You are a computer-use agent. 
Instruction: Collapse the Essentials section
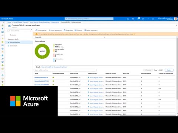(x=104, y=37)
